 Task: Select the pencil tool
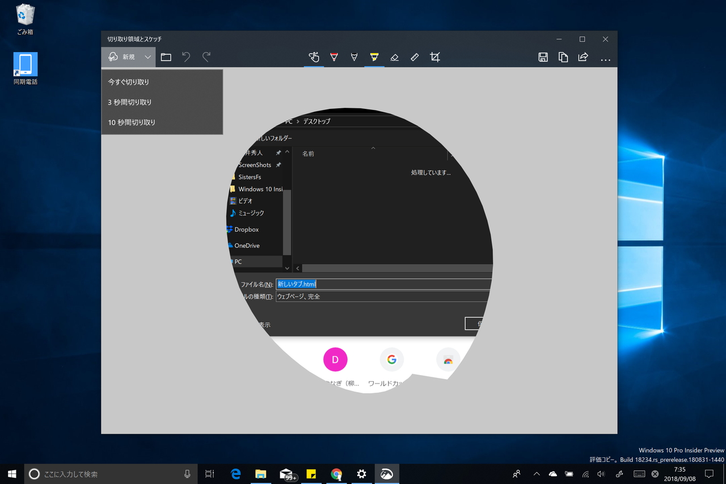click(x=354, y=57)
